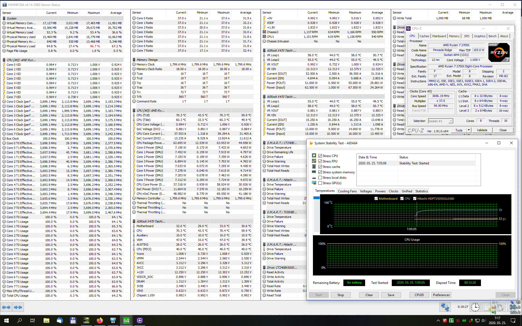This screenshot has height=326, width=522.
Task: Switch to the Mainboard tab in CPU-Z
Action: tap(439, 36)
